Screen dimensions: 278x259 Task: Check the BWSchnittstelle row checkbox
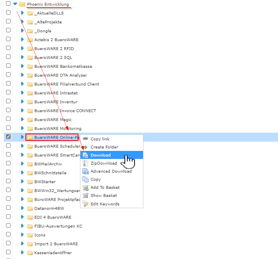click(x=8, y=172)
